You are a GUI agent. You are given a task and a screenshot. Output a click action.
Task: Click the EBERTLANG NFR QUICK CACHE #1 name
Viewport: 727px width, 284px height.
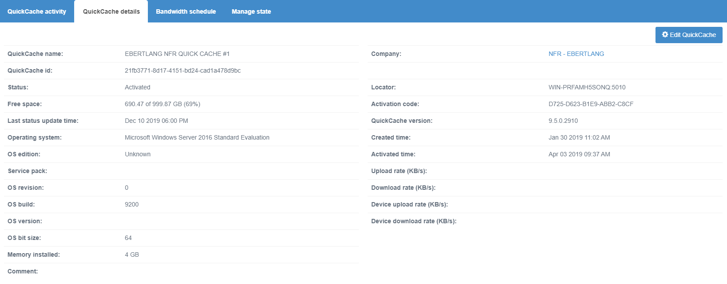tap(177, 54)
